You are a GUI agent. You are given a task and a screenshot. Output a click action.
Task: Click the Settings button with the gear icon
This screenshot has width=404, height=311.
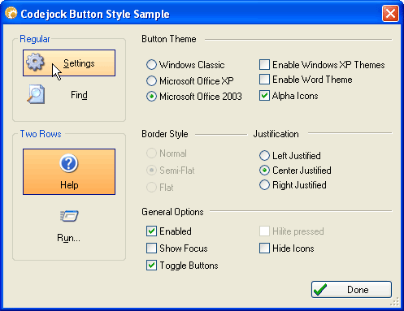69,63
